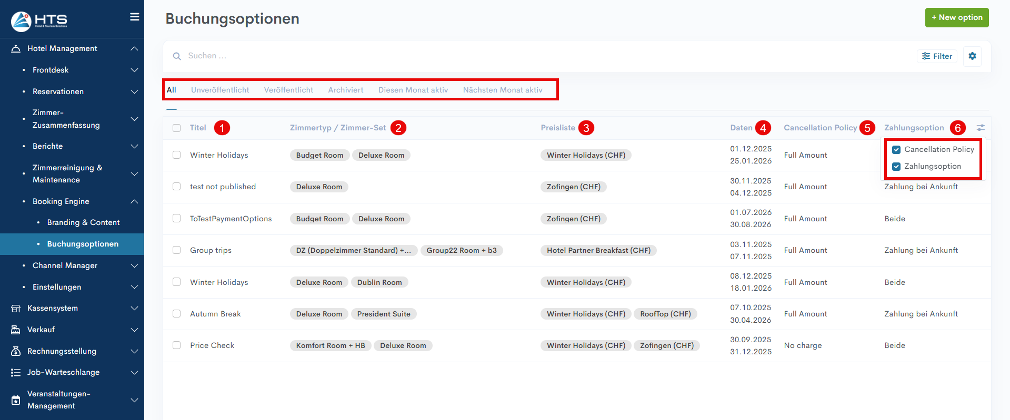Expand the Frontdesk submenu
The image size is (1010, 420).
[134, 70]
